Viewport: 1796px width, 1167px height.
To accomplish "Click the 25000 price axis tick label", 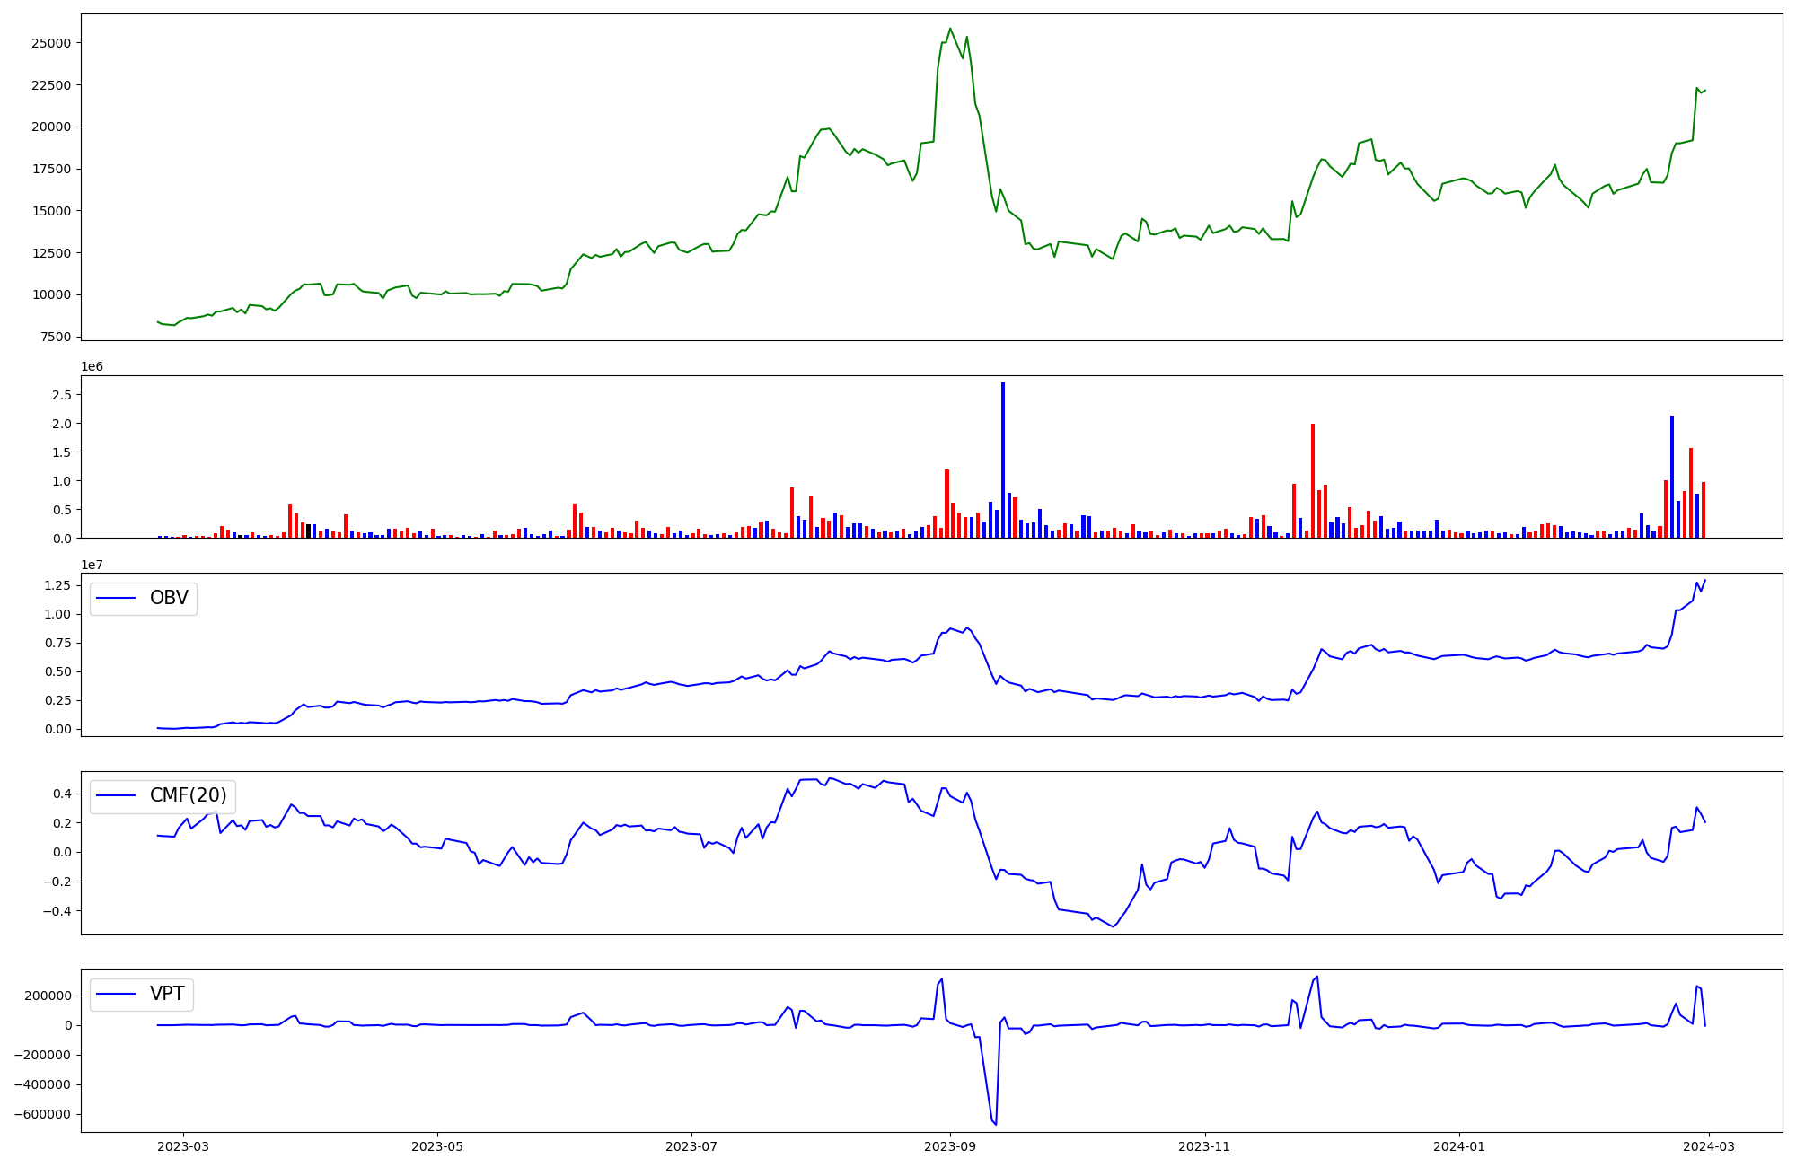I will point(51,43).
